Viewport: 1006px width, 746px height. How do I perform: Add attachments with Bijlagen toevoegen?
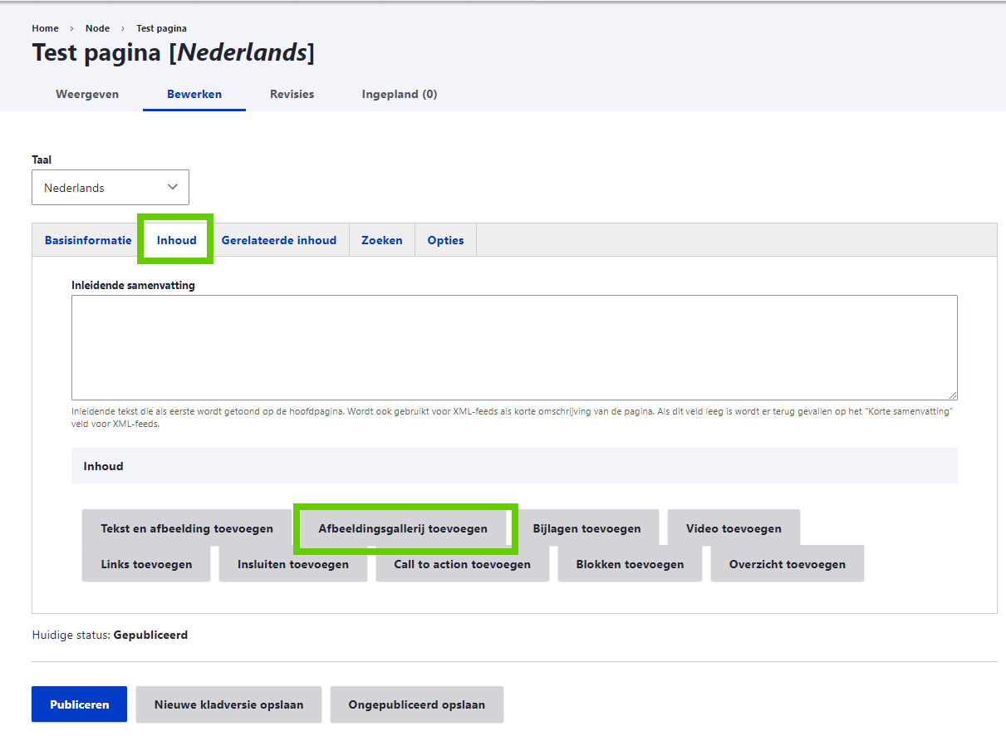586,528
